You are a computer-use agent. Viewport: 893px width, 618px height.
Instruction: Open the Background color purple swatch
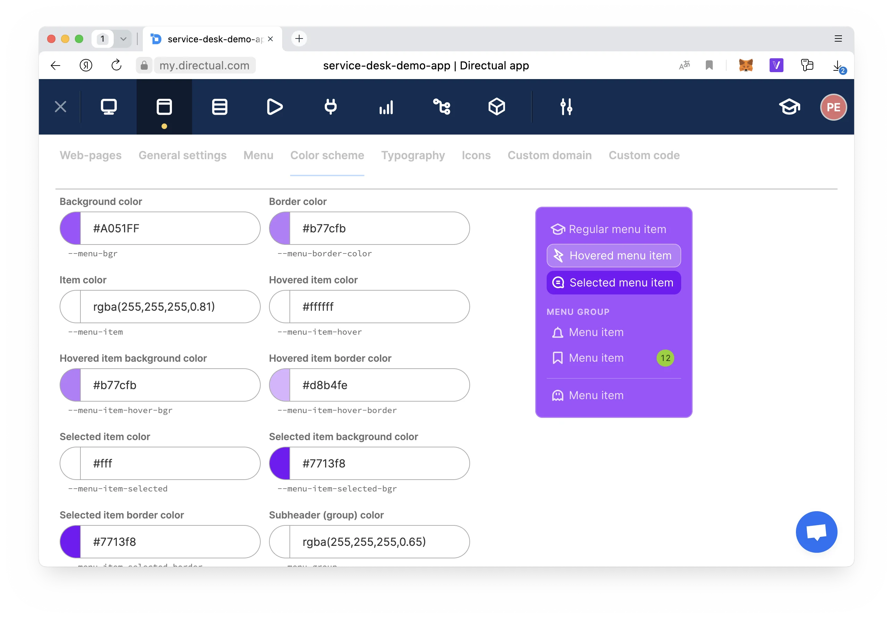click(71, 229)
